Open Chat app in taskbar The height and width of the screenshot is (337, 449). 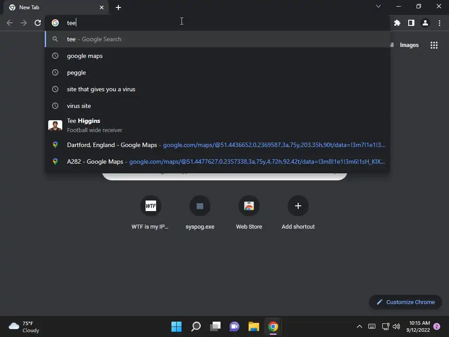point(234,326)
